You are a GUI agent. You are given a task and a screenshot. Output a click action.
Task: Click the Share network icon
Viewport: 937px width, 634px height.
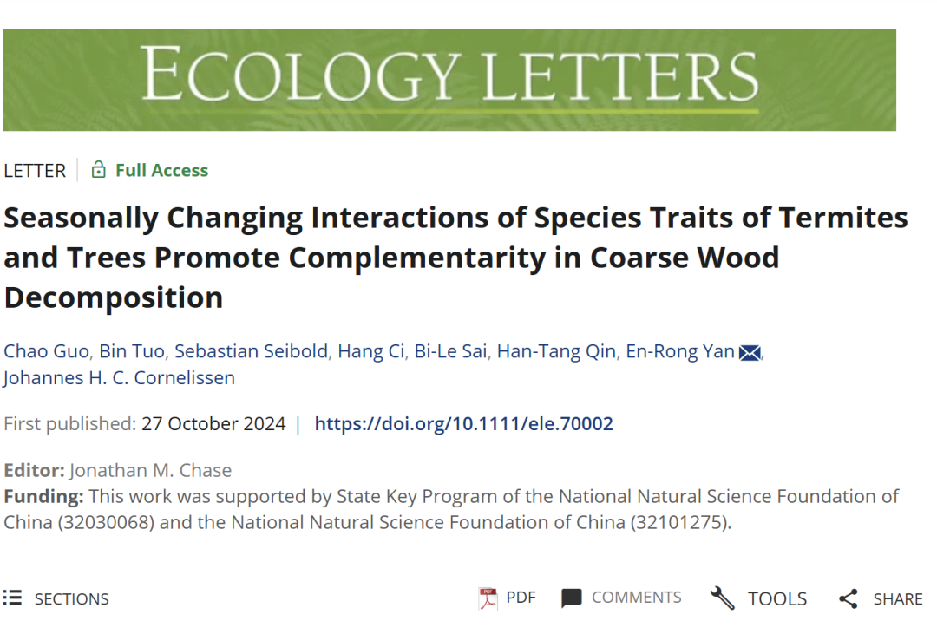(x=848, y=599)
